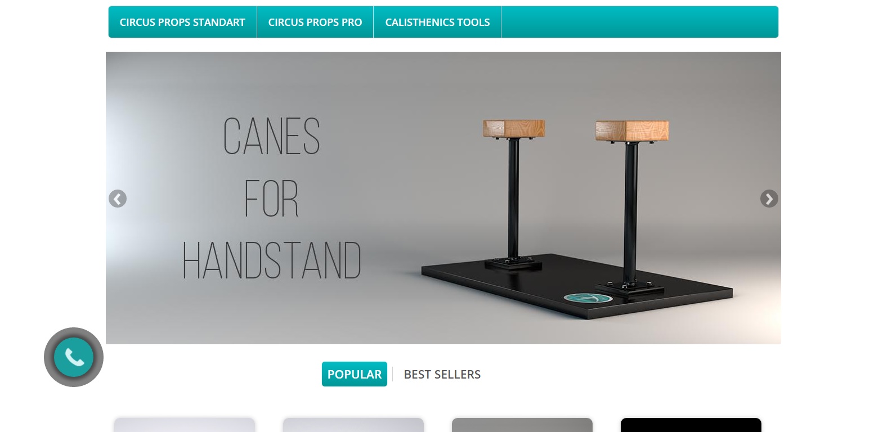
Task: Click the empty teal navigation bar area
Action: click(639, 22)
